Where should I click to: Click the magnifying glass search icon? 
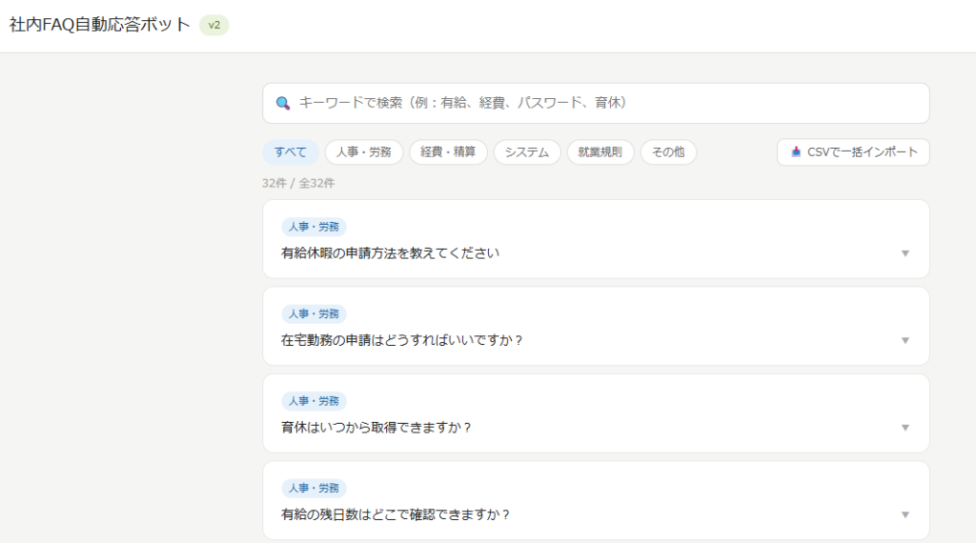click(x=282, y=103)
